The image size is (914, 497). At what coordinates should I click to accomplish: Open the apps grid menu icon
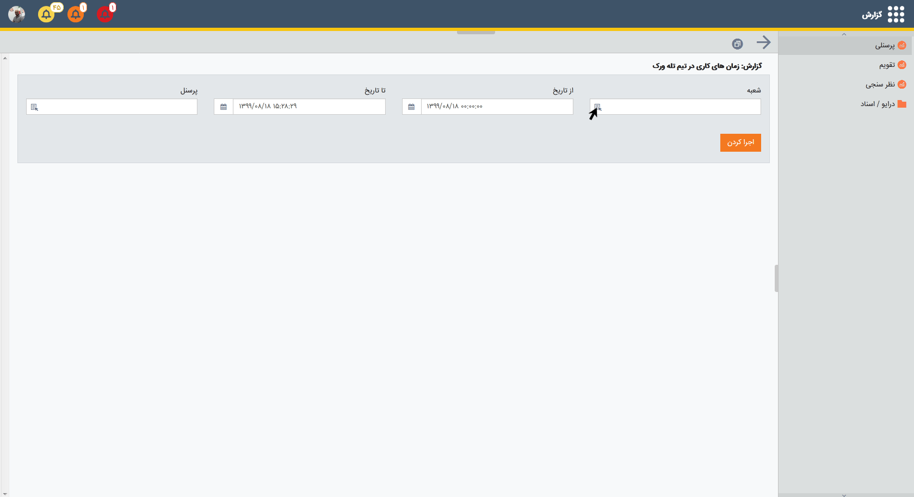(896, 15)
